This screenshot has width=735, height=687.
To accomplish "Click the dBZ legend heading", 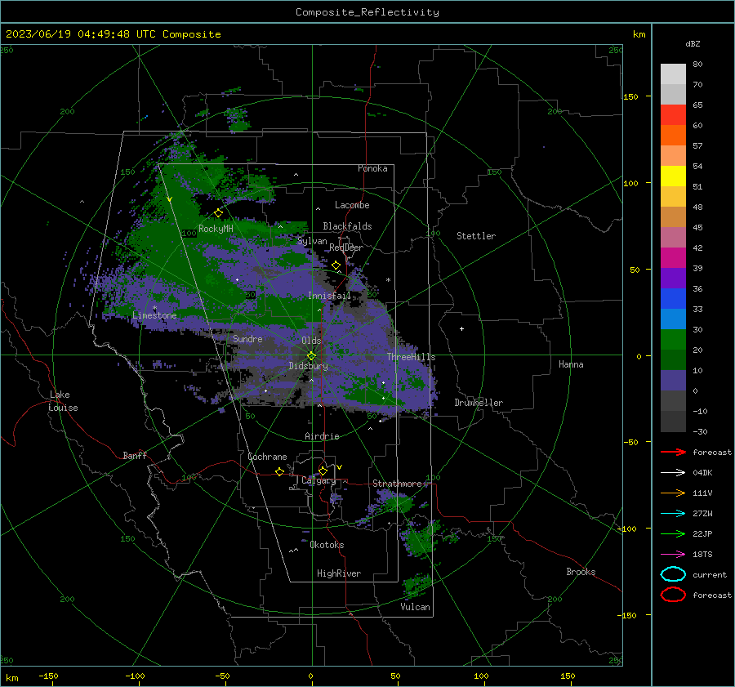I will [x=693, y=43].
